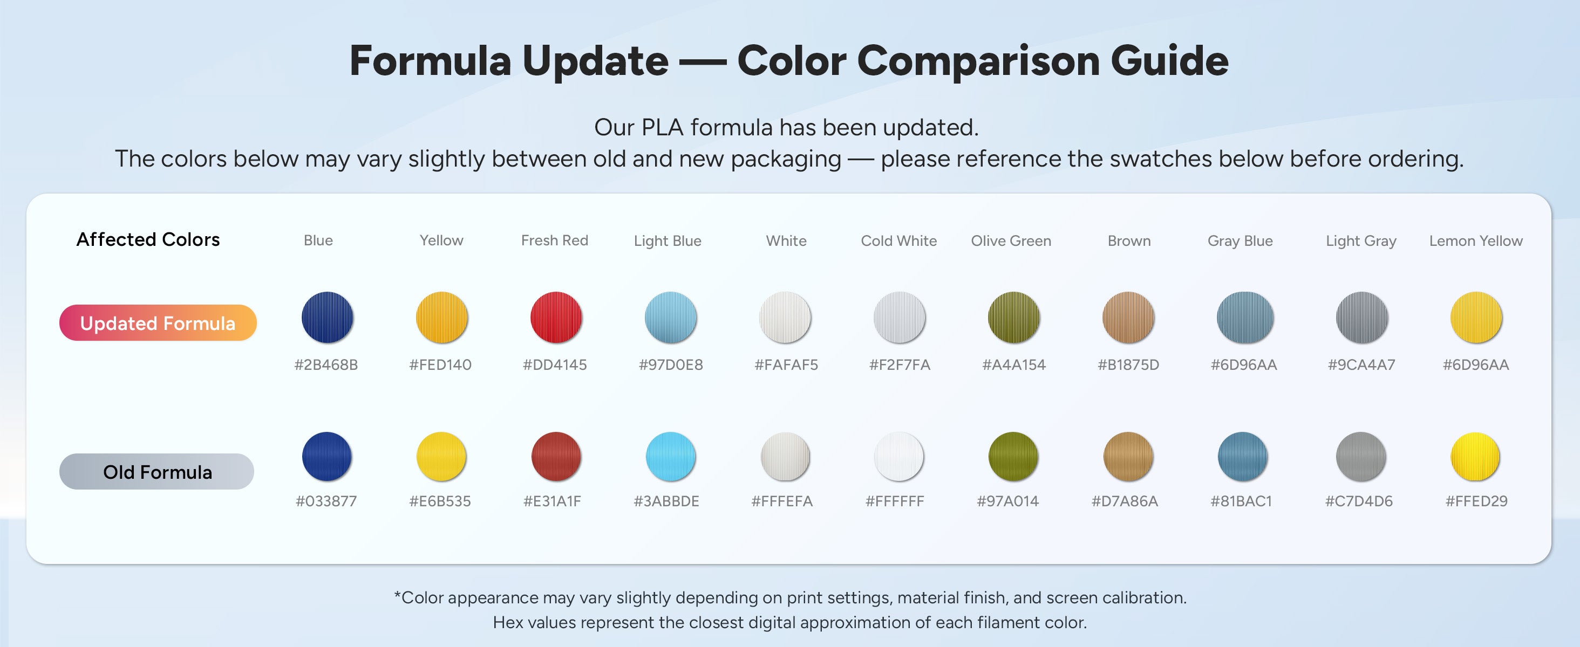
Task: Select the Old Formula Blue swatch
Action: coord(327,457)
